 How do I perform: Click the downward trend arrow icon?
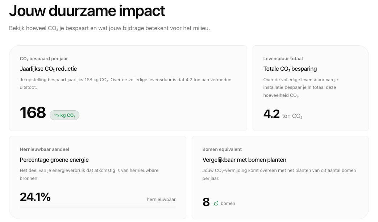(57, 115)
